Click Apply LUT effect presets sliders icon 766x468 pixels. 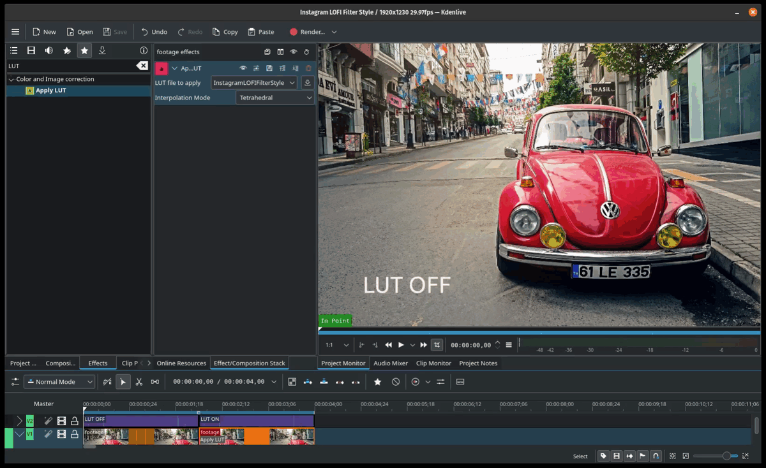pyautogui.click(x=256, y=68)
